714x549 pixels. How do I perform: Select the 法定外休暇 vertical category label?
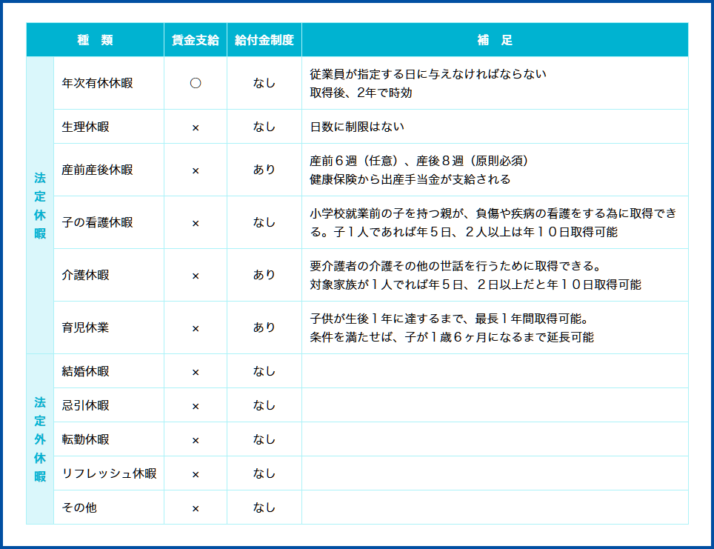40,439
